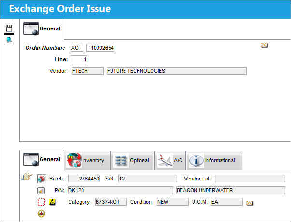Open the envelope icon beside U.O.M
The image size is (291, 222).
(x=249, y=203)
